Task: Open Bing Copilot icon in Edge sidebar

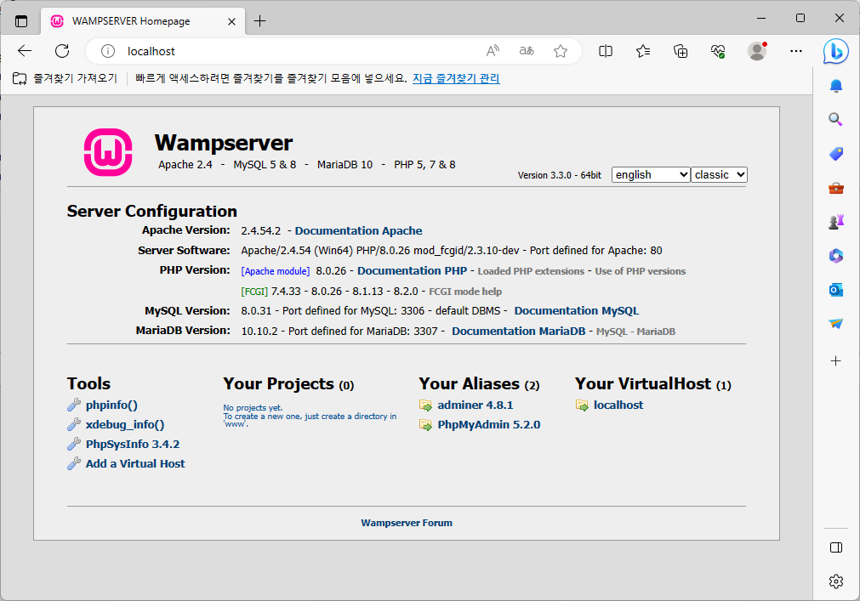Action: (836, 51)
